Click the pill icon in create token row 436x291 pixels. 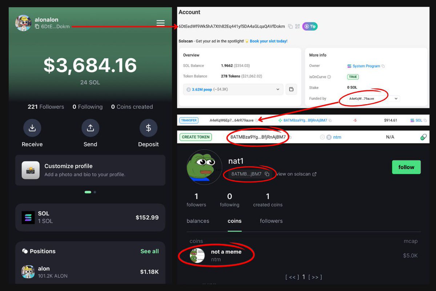[423, 137]
